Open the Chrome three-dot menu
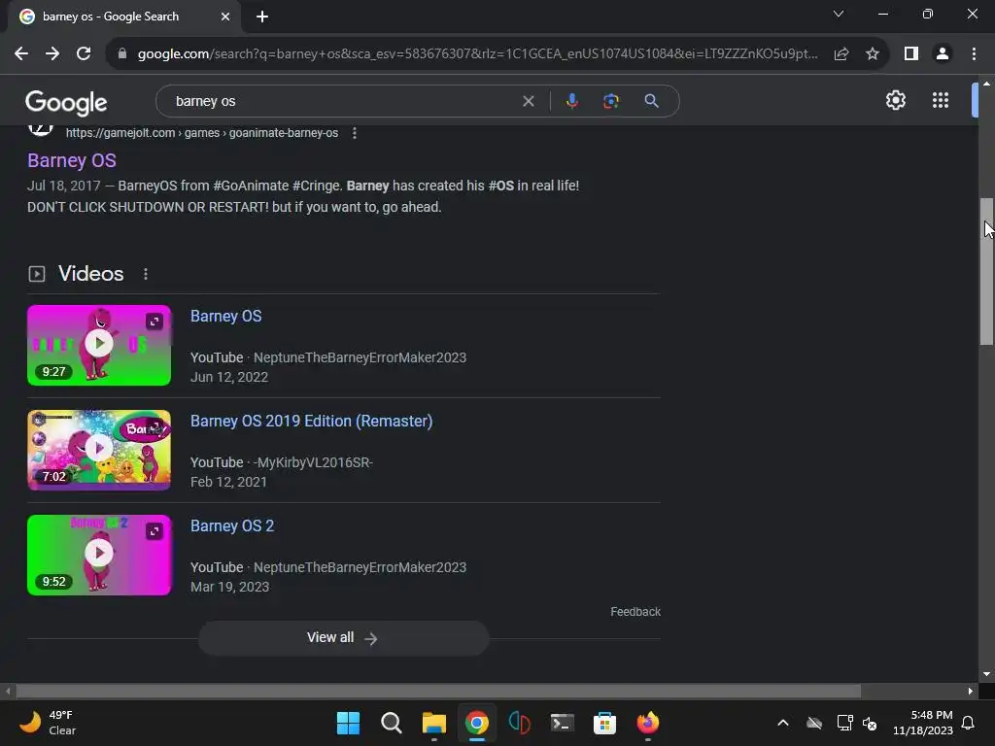Screen dimensions: 995x746 click(974, 54)
